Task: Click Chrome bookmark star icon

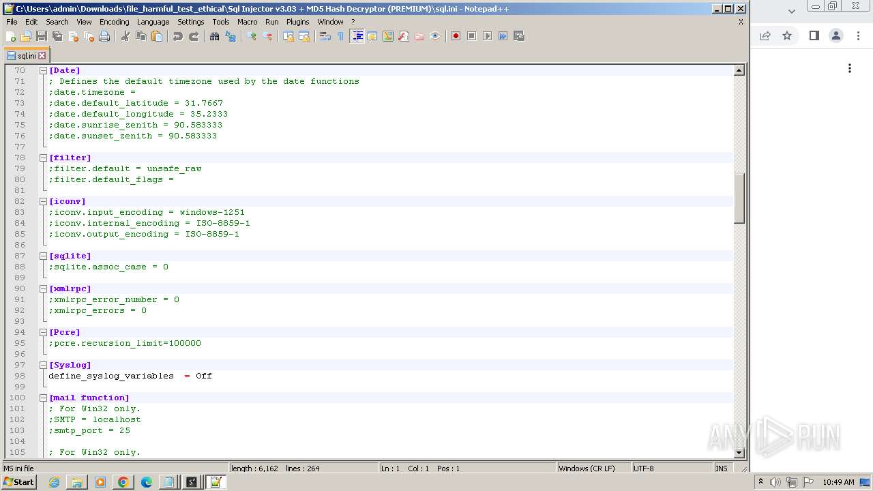Action: (787, 35)
